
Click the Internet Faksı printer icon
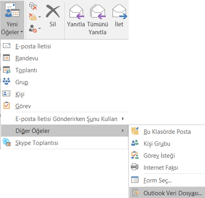pyautogui.click(x=134, y=167)
